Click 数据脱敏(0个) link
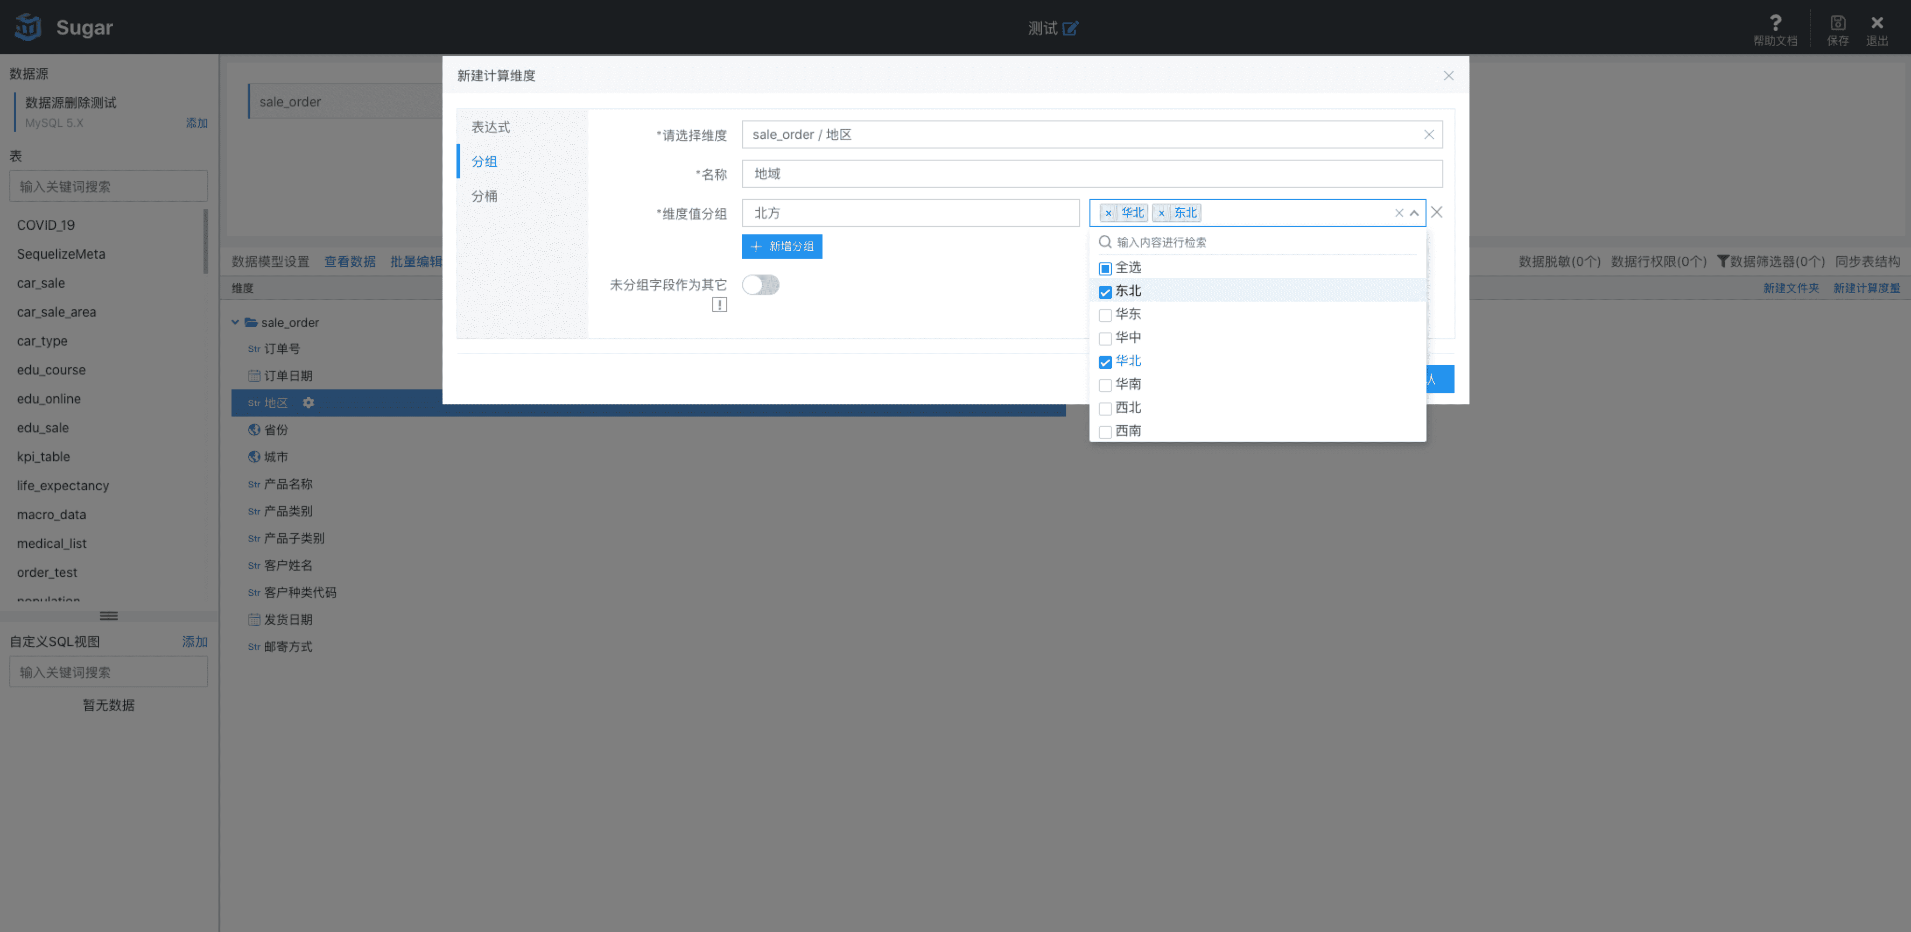Viewport: 1911px width, 932px height. point(1559,261)
